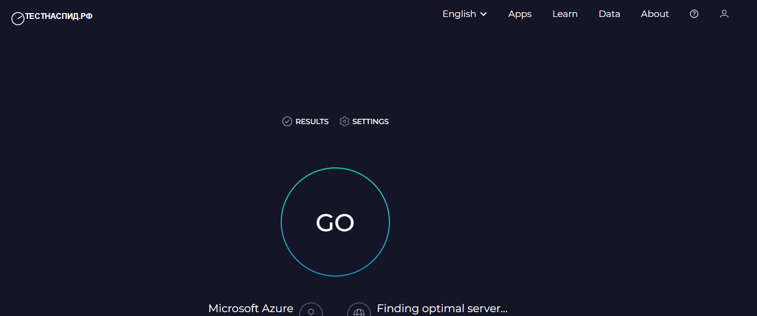
Task: Open the user account icon
Action: pos(724,14)
